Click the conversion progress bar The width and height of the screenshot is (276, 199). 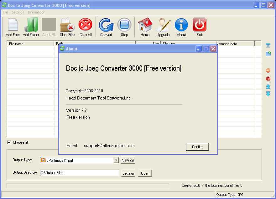[x=88, y=186]
